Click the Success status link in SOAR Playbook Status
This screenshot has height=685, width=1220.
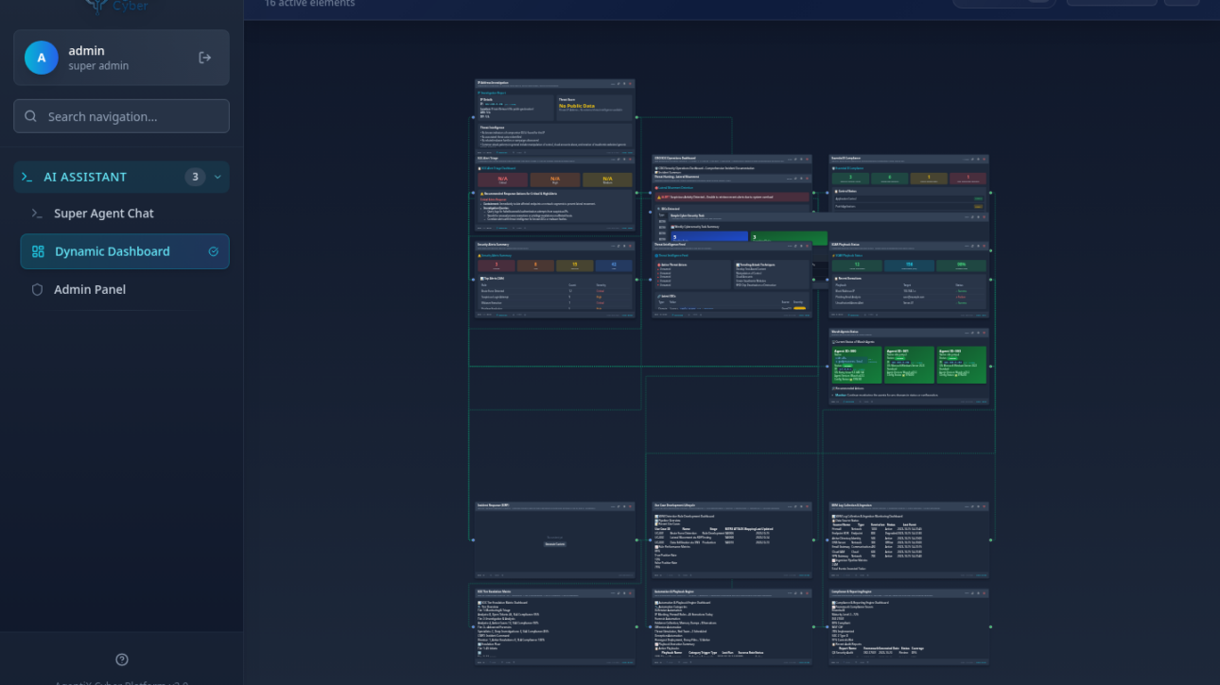pyautogui.click(x=961, y=291)
